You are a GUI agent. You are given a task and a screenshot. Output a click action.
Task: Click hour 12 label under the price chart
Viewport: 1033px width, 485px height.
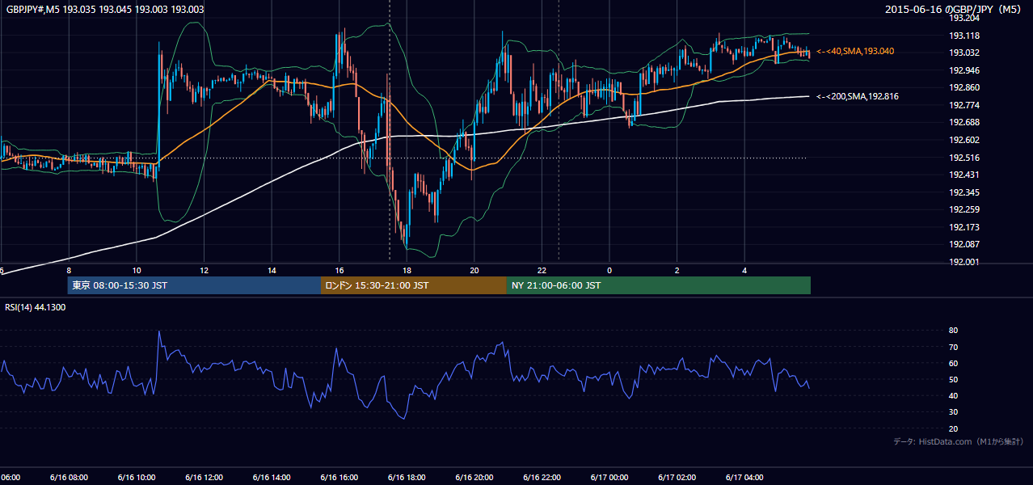(x=204, y=271)
